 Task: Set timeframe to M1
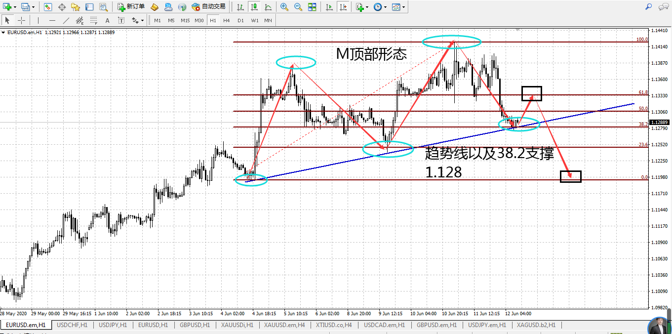(158, 20)
